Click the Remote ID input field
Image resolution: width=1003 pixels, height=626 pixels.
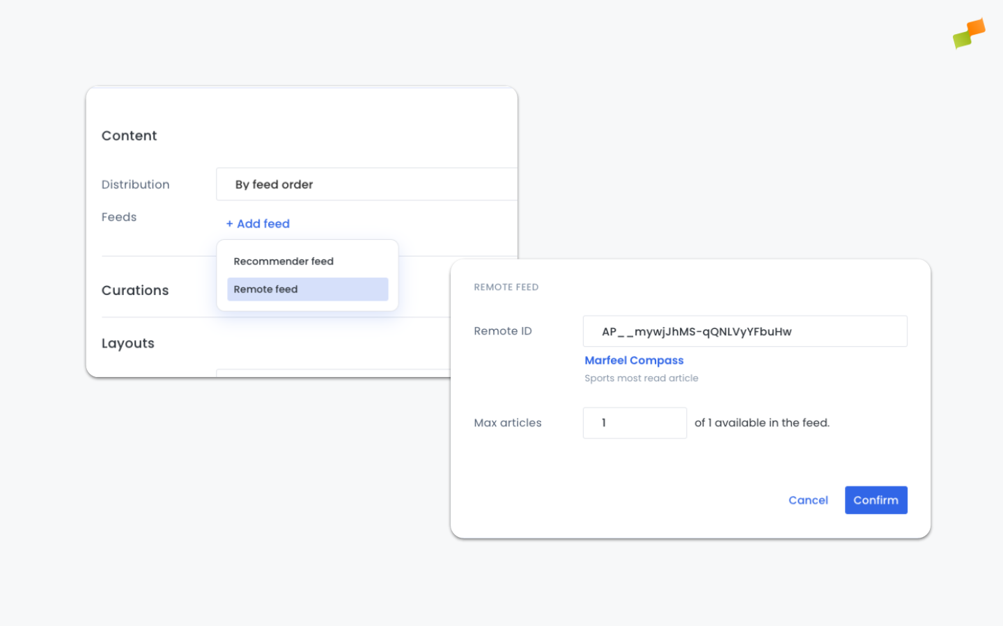[745, 331]
